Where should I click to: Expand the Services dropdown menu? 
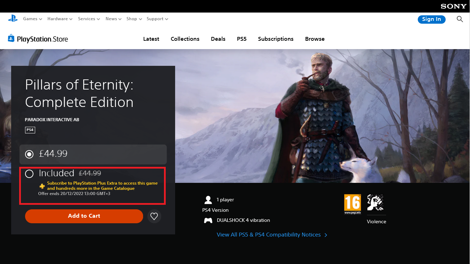click(89, 19)
